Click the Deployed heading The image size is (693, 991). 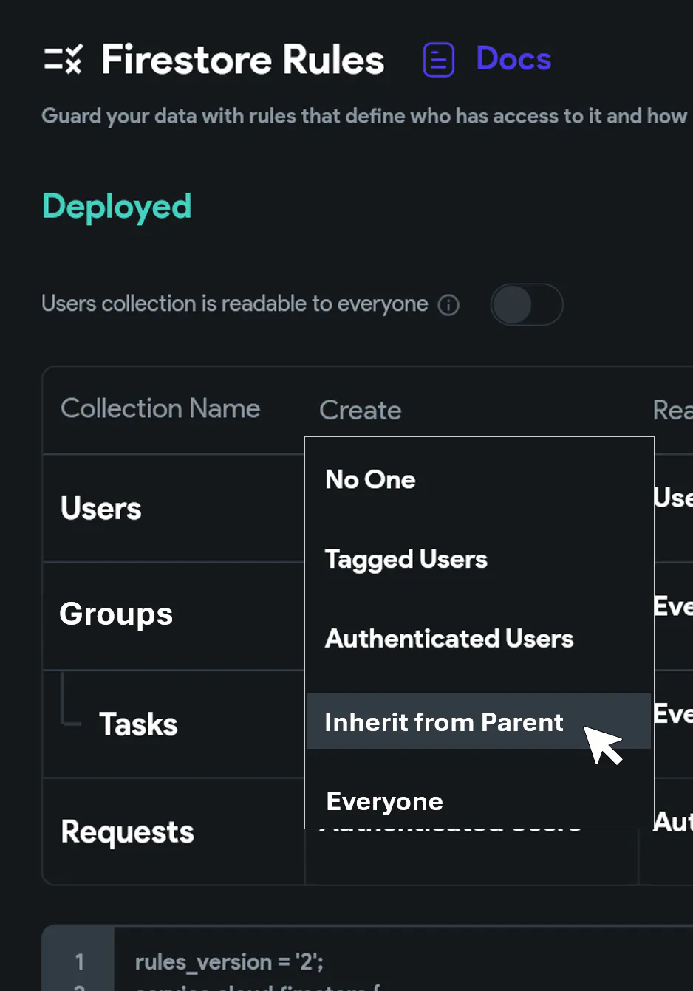pyautogui.click(x=117, y=207)
